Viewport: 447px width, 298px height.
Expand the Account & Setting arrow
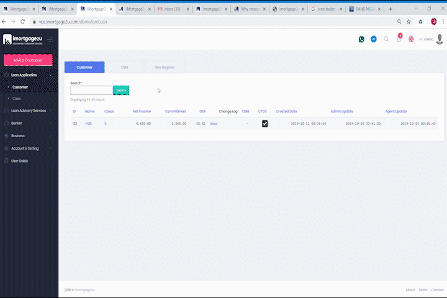pyautogui.click(x=51, y=148)
